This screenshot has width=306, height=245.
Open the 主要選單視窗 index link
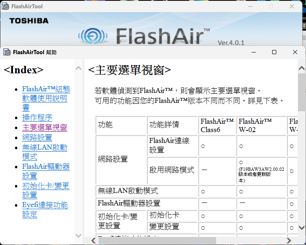click(x=44, y=127)
